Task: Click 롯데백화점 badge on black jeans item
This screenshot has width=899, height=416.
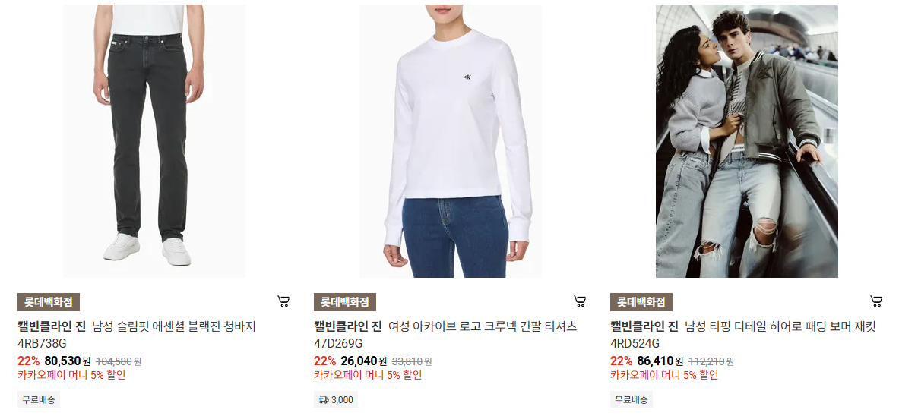Action: tap(49, 302)
